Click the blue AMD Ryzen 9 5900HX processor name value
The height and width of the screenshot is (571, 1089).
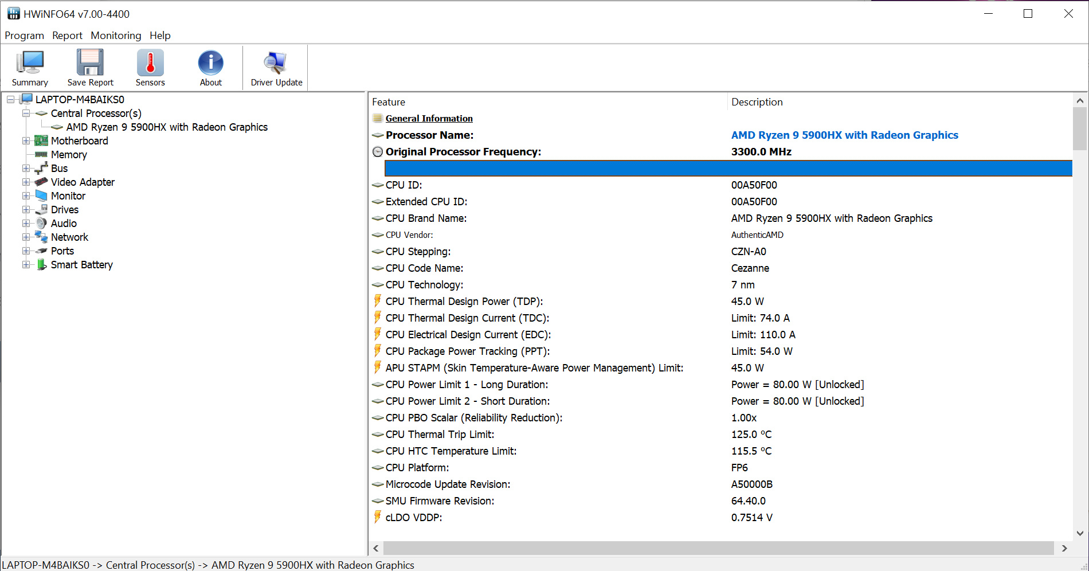coord(844,135)
